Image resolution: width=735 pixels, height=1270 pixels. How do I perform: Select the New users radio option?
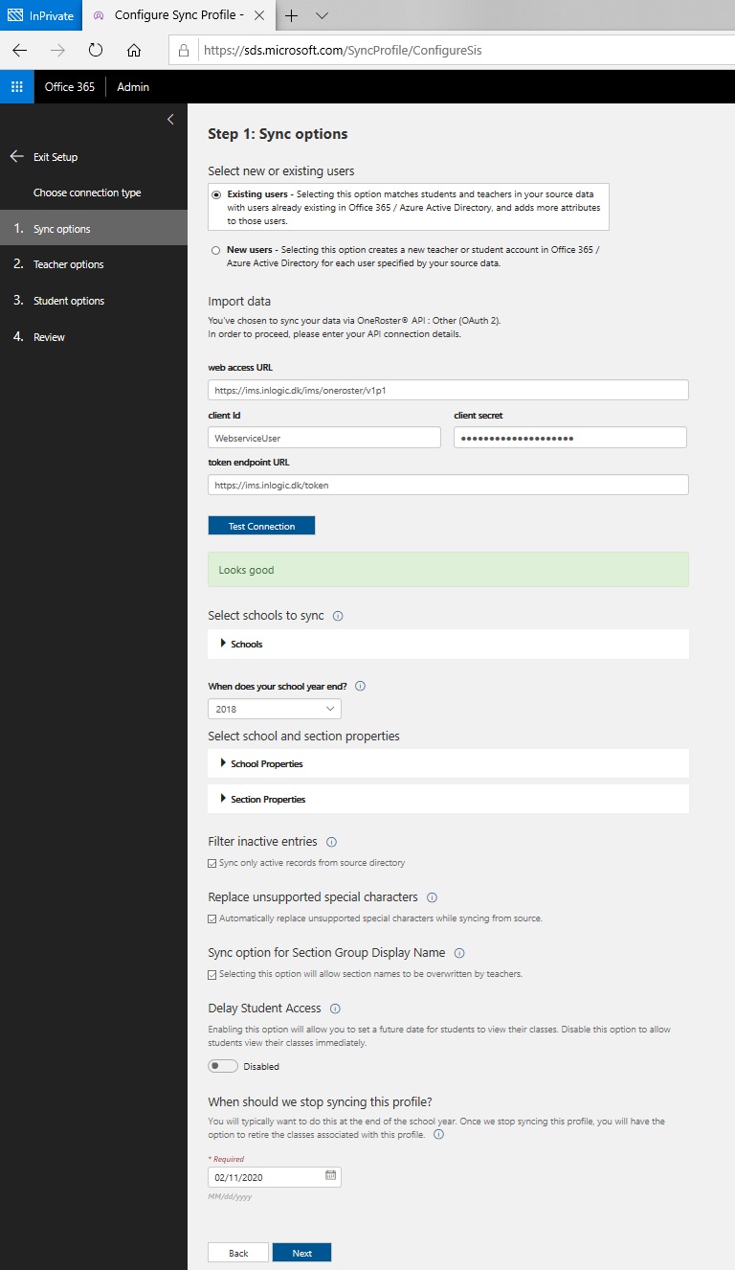[215, 250]
